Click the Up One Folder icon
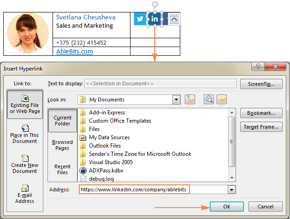 pyautogui.click(x=190, y=99)
